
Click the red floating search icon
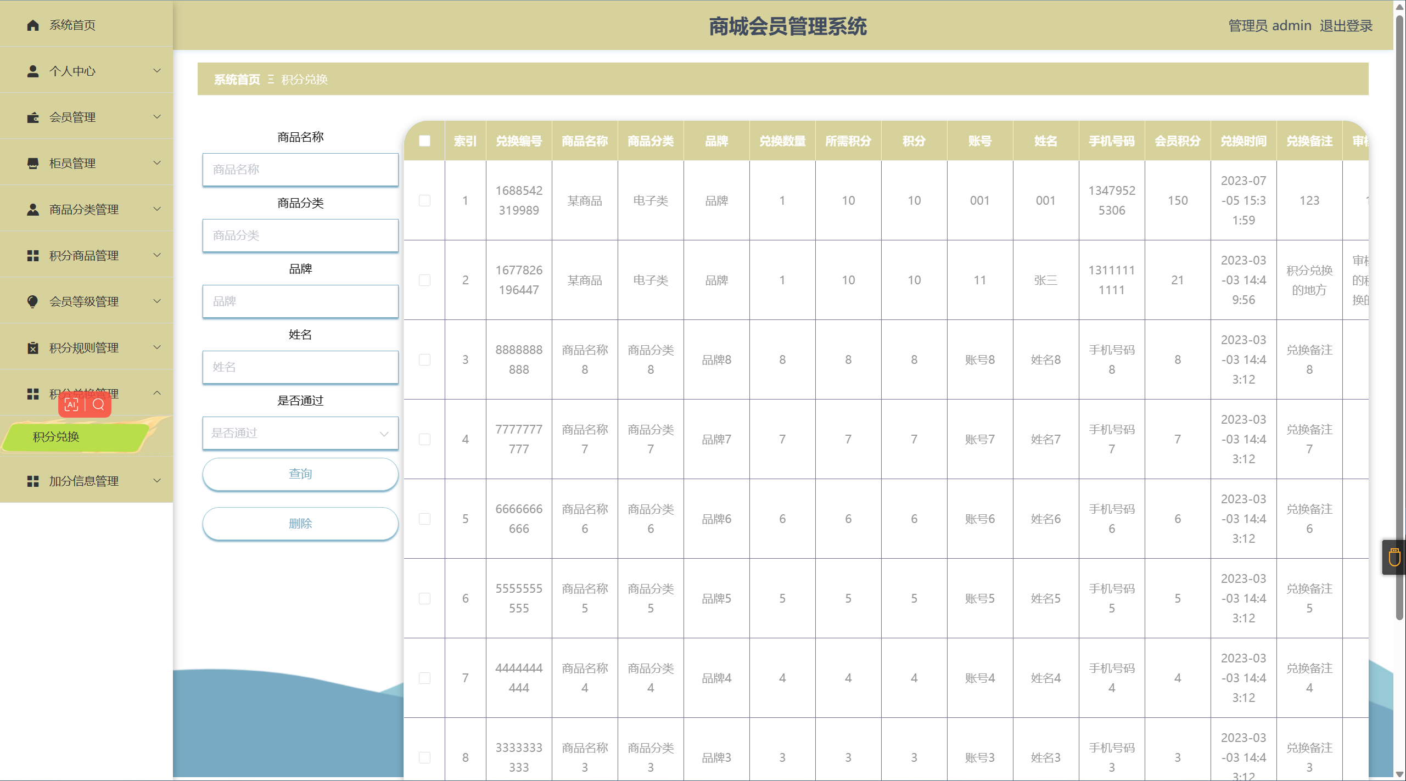[x=99, y=405]
